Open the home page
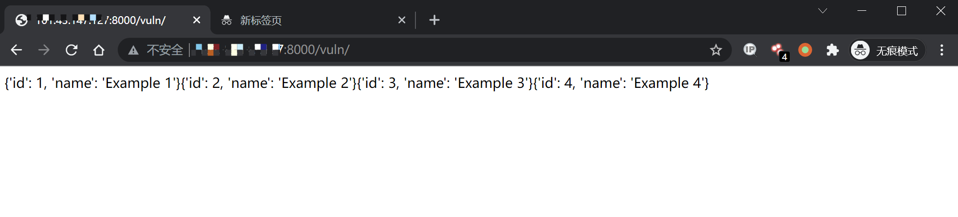The image size is (958, 217). pos(99,50)
